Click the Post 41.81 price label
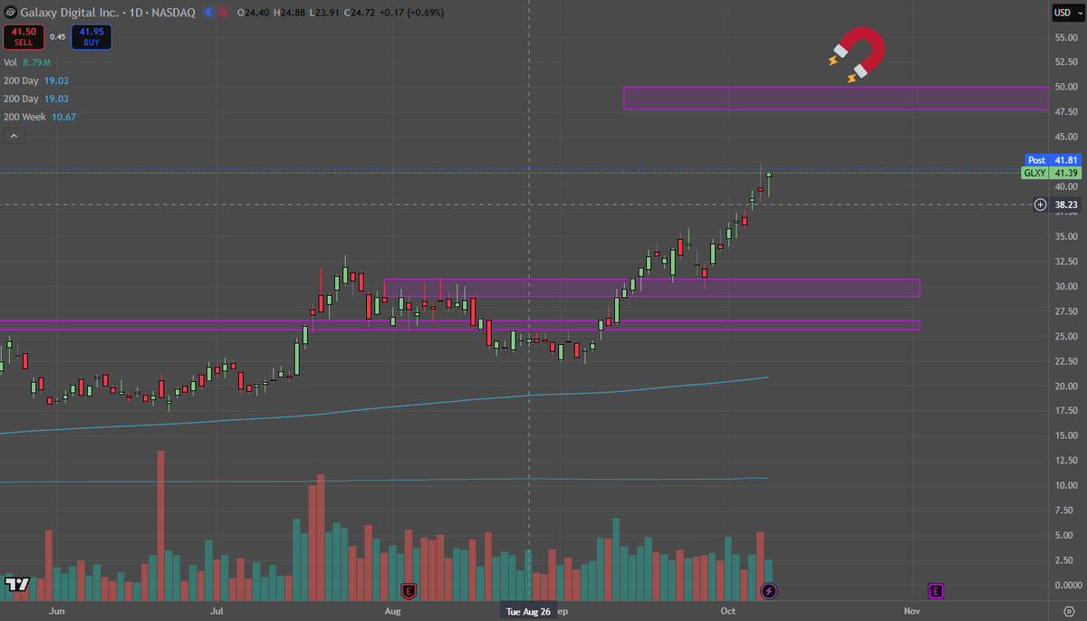 [1053, 159]
